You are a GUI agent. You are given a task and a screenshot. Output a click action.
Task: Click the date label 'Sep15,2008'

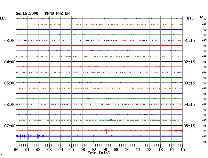coord(27,13)
